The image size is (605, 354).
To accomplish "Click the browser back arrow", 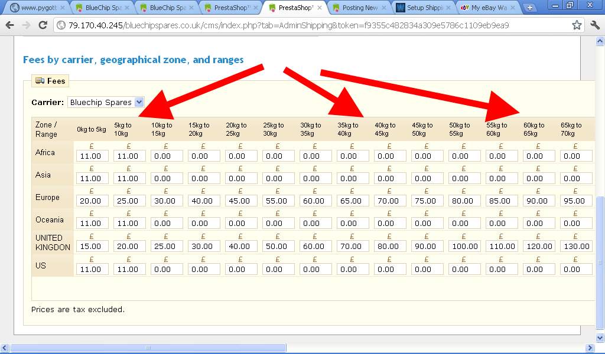I will tap(9, 25).
